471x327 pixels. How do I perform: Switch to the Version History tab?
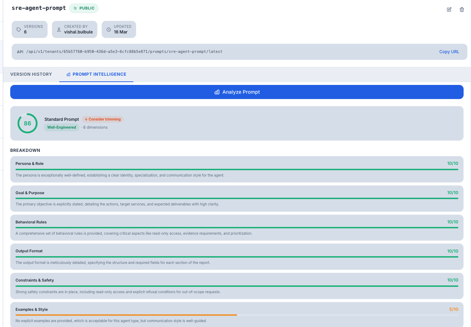(31, 74)
